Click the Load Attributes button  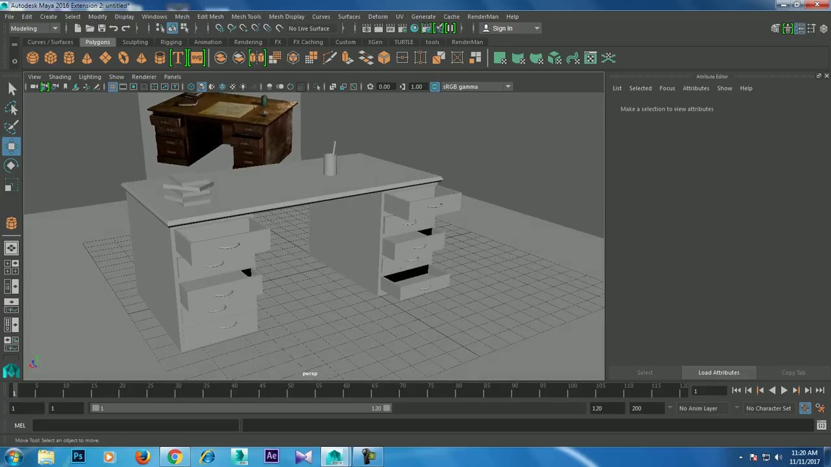click(719, 373)
